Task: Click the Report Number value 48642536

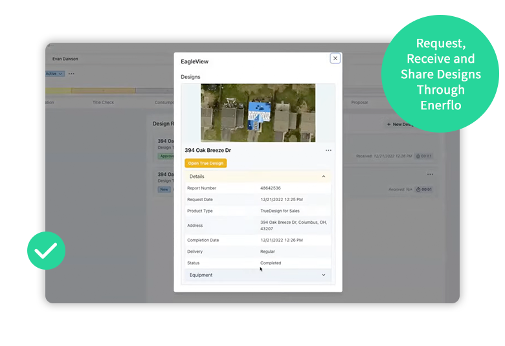Action: [x=271, y=188]
